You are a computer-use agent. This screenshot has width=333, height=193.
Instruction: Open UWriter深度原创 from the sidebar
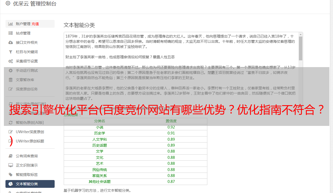30,132
